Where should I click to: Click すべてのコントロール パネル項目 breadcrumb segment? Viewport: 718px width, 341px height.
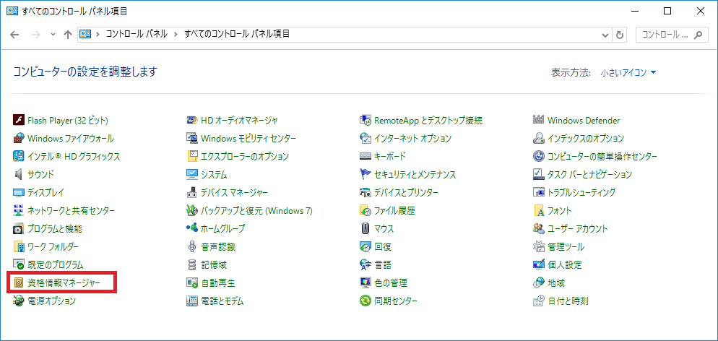point(237,35)
